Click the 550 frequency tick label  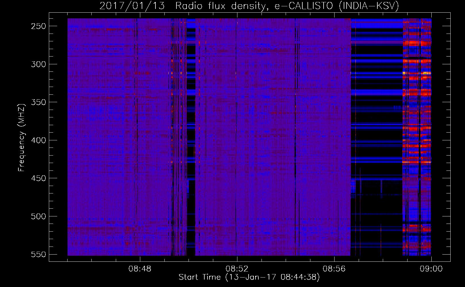pyautogui.click(x=39, y=255)
